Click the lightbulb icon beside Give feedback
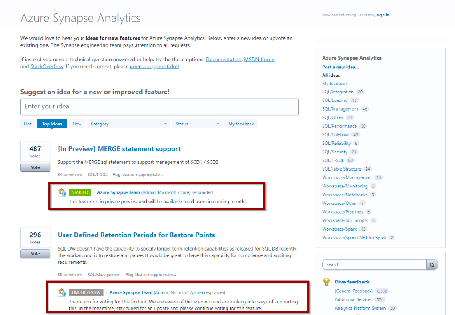 tap(327, 282)
